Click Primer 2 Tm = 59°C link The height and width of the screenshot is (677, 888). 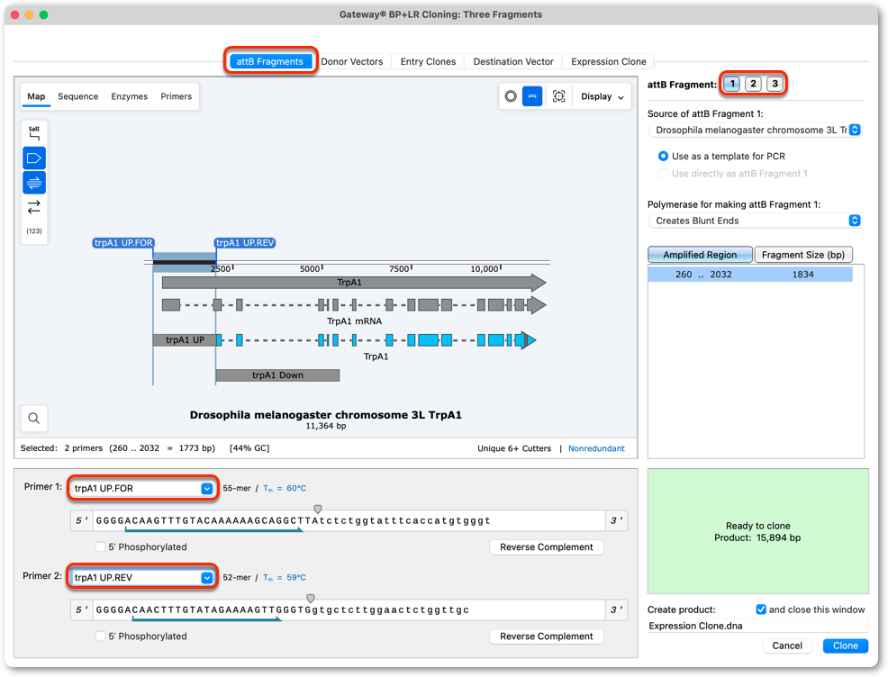[285, 577]
